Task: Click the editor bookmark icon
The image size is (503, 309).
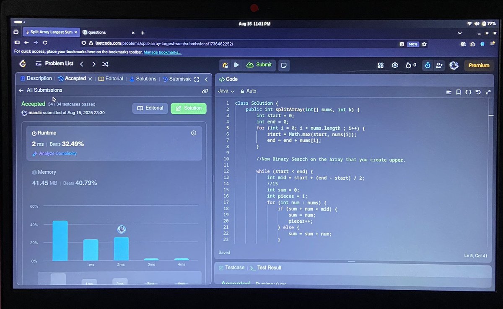Action: tap(459, 92)
